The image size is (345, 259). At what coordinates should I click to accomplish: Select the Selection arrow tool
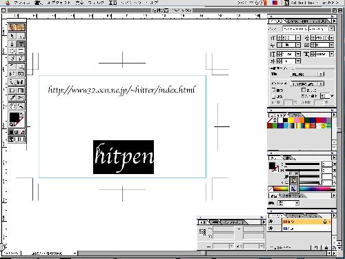12,36
